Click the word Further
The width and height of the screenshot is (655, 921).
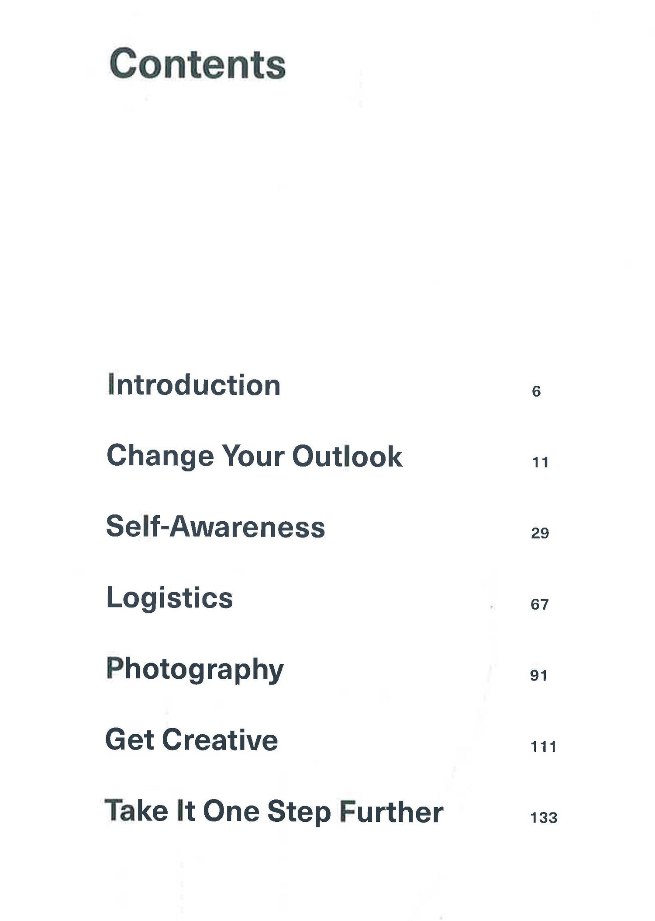click(391, 811)
